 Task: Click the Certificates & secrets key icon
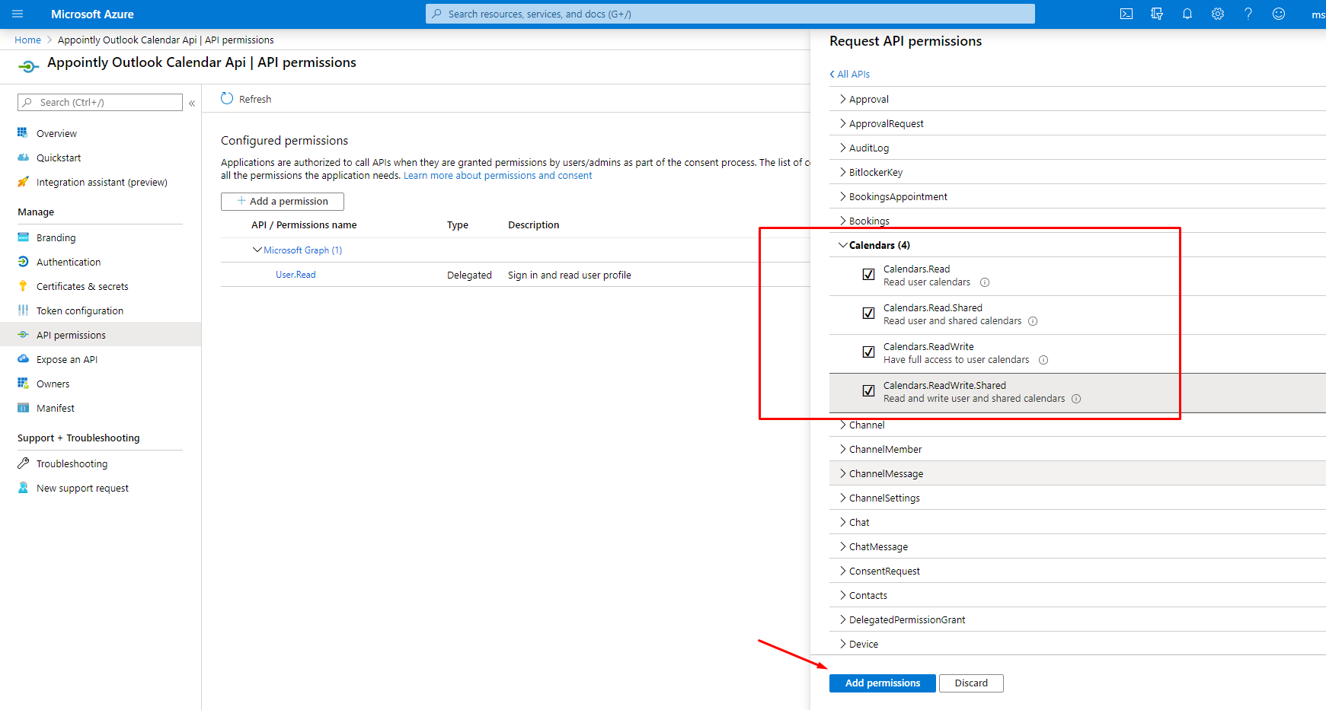point(23,285)
